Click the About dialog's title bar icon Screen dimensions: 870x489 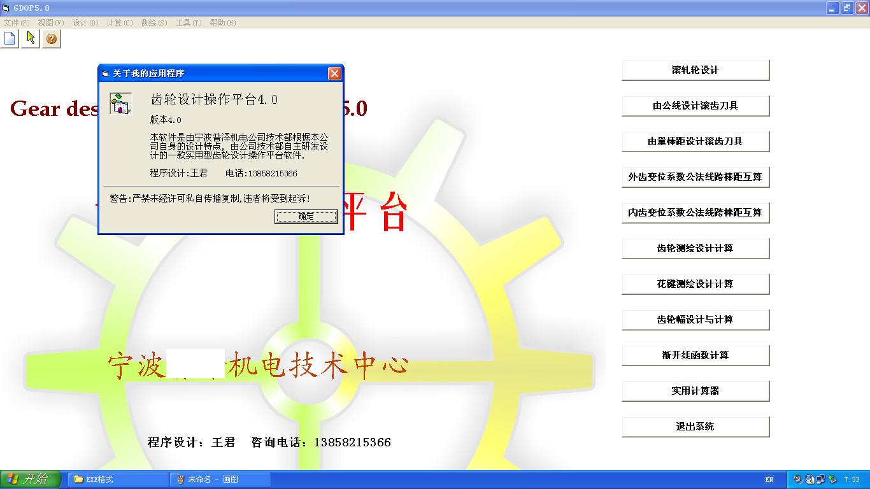coord(106,73)
